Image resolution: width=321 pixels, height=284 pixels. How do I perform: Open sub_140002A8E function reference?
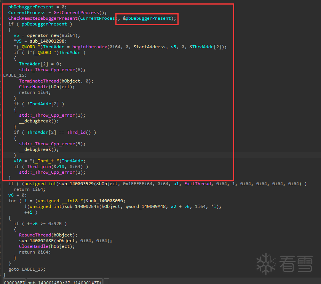point(36,241)
